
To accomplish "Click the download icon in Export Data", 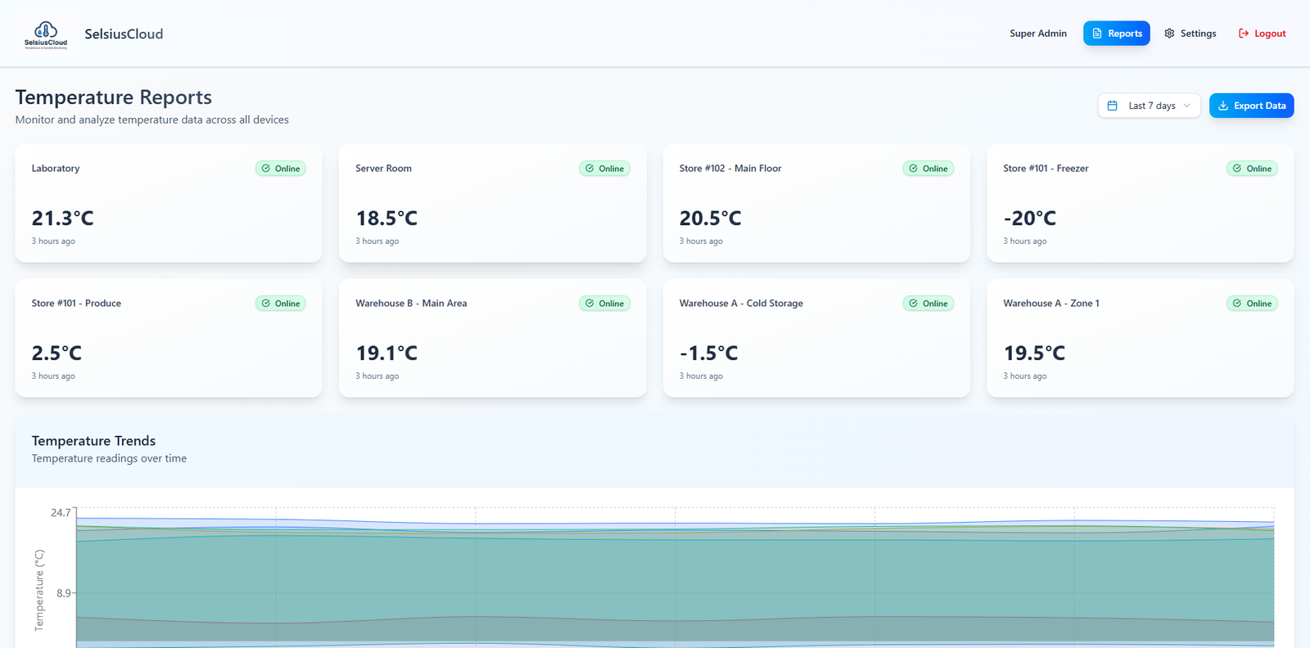I will tap(1223, 106).
